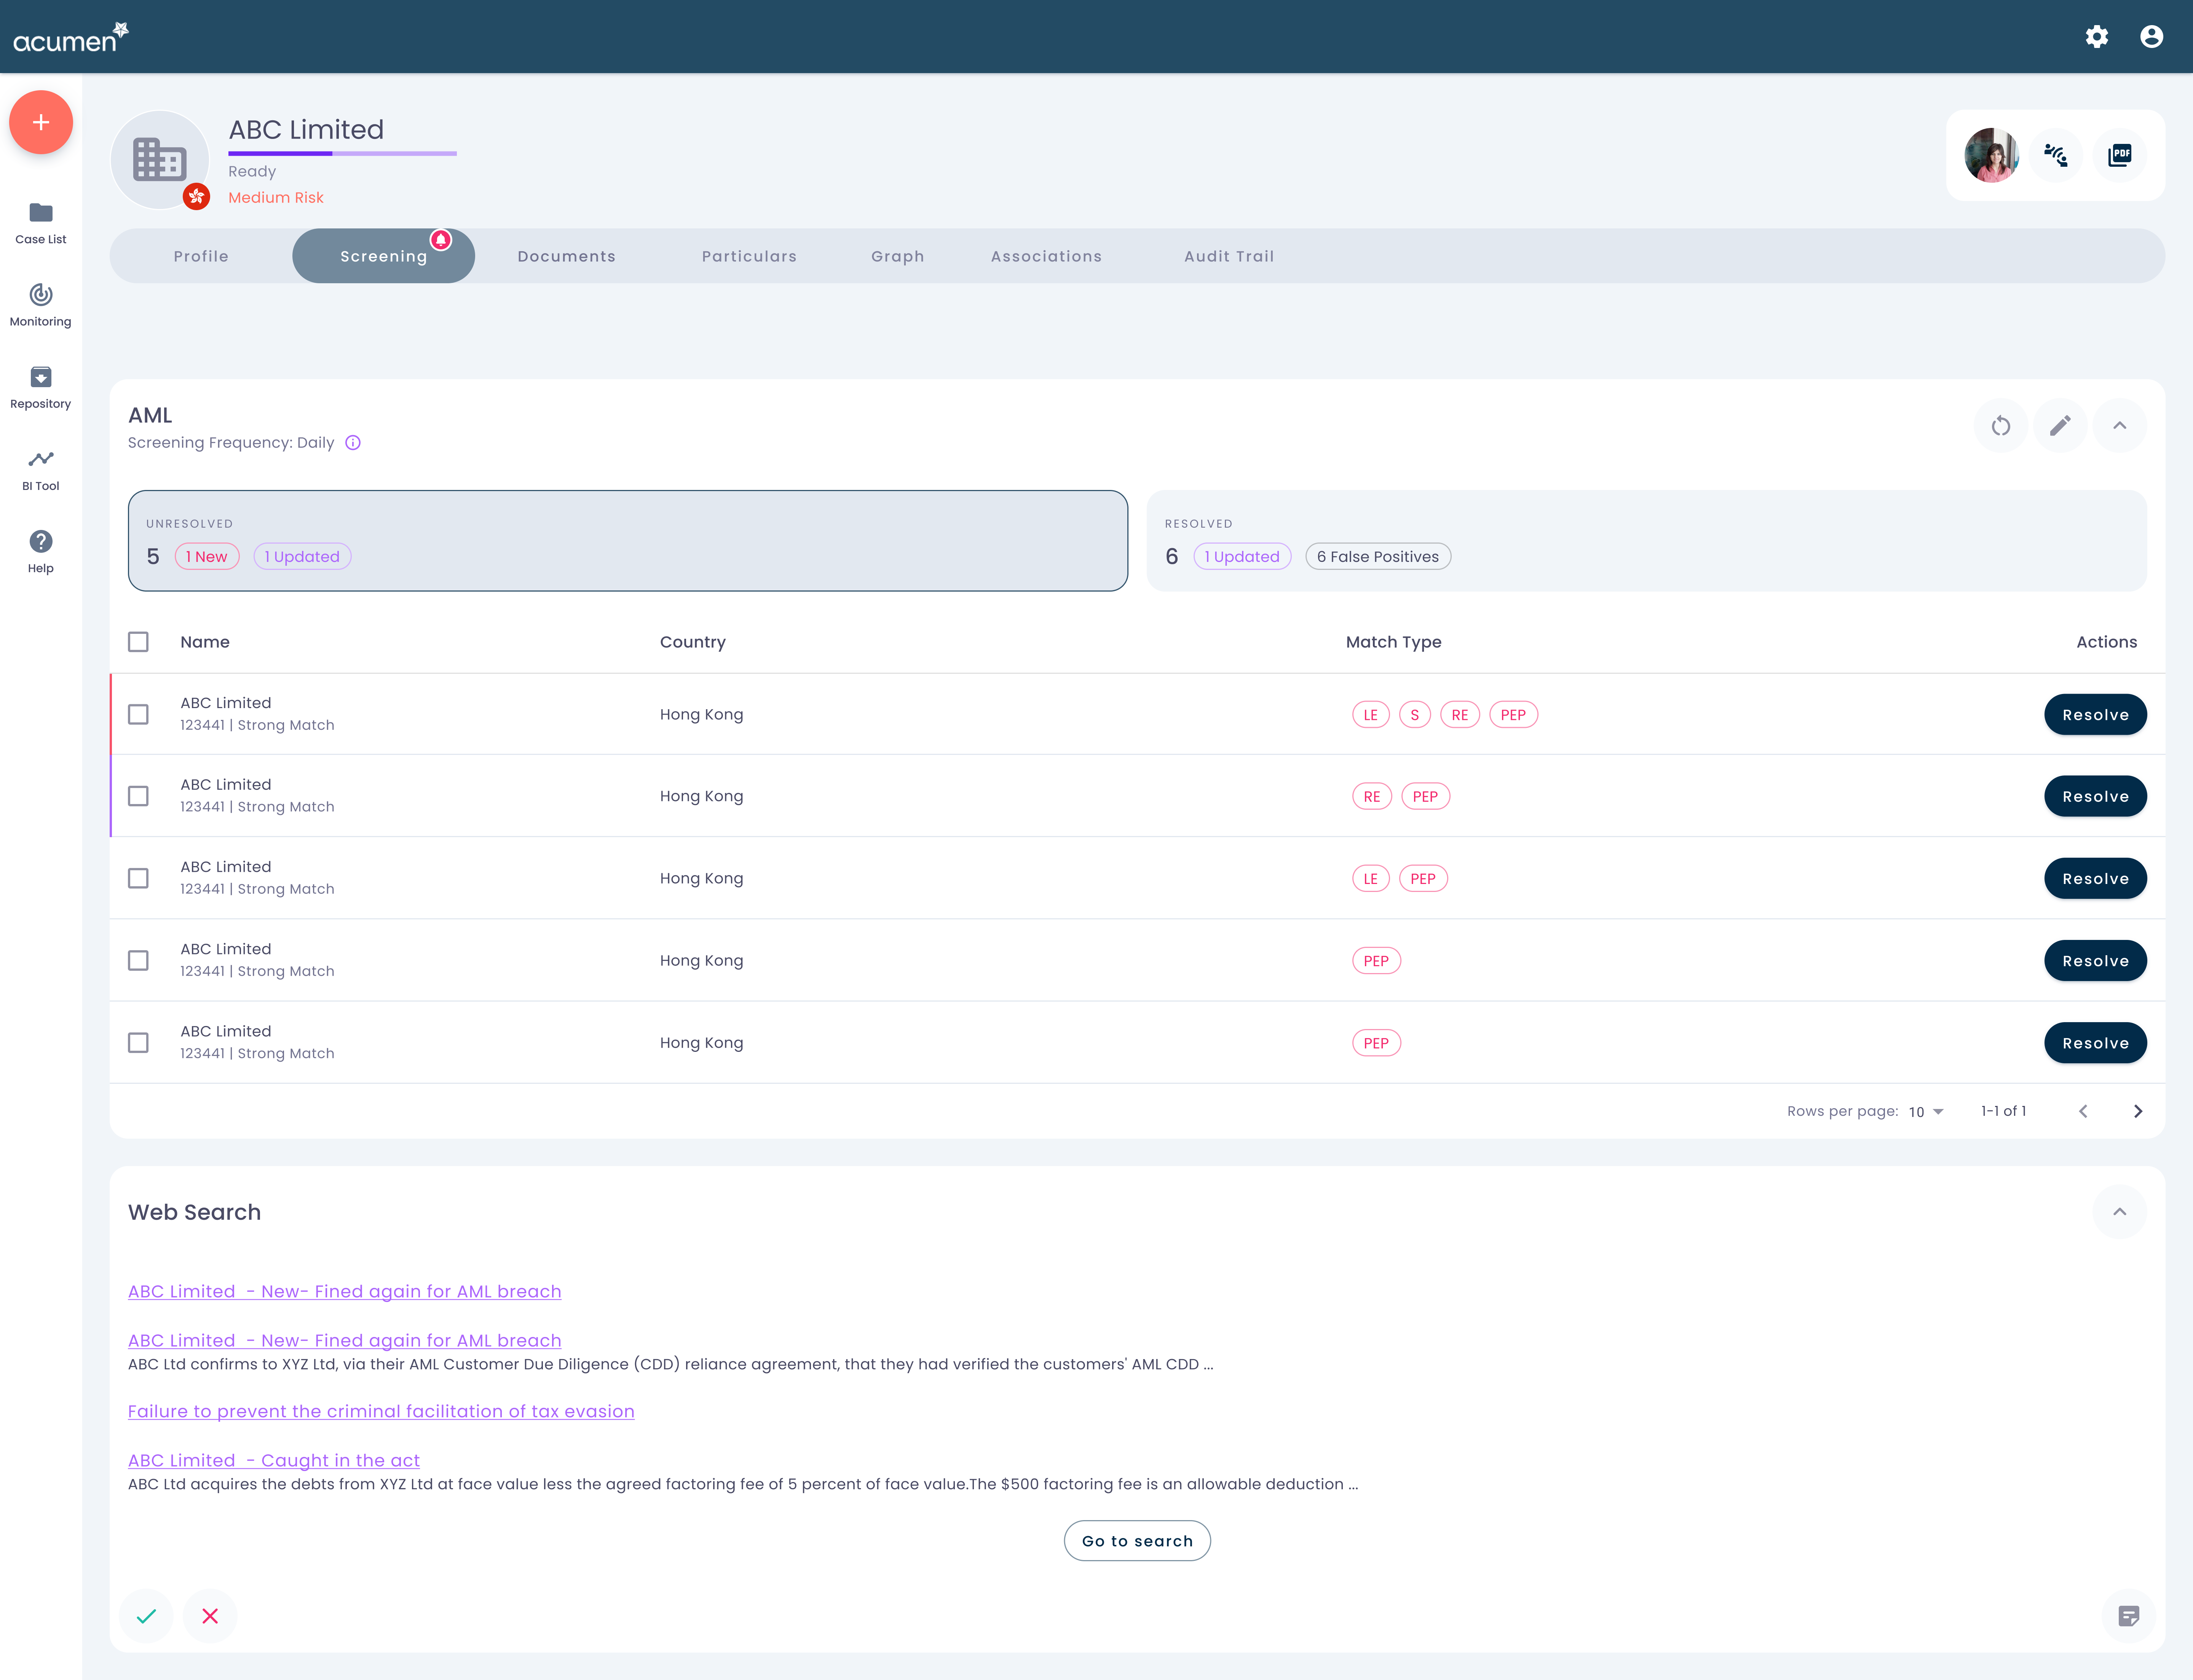This screenshot has height=1680, width=2193.
Task: Check the row with LE S RE PEP tags
Action: pyautogui.click(x=138, y=714)
